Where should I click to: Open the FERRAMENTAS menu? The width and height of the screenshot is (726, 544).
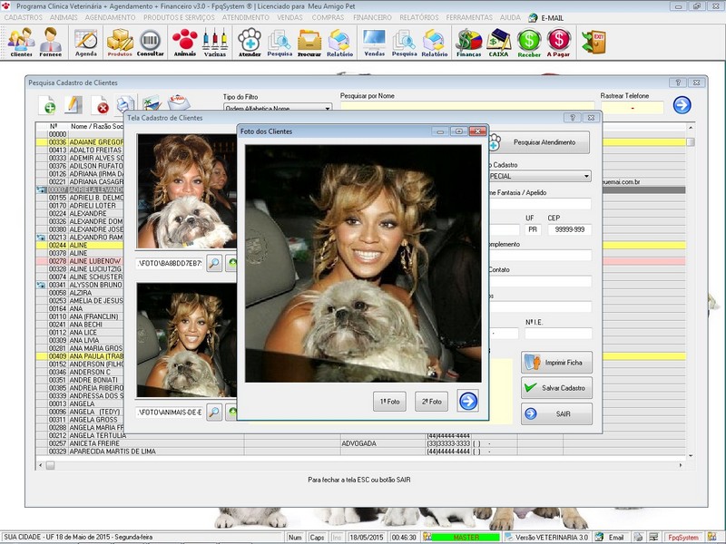point(469,17)
